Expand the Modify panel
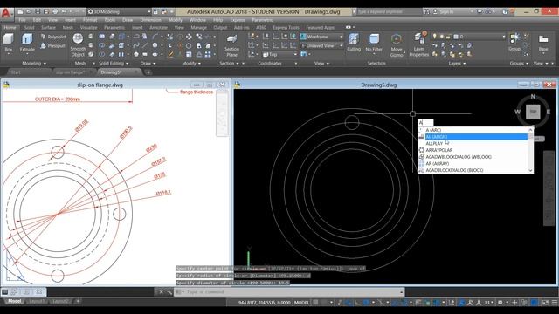 coord(190,64)
